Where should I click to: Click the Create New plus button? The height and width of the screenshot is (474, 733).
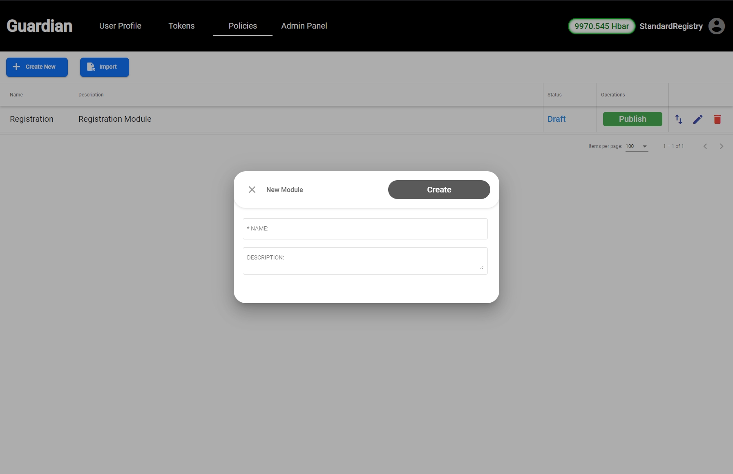coord(37,67)
